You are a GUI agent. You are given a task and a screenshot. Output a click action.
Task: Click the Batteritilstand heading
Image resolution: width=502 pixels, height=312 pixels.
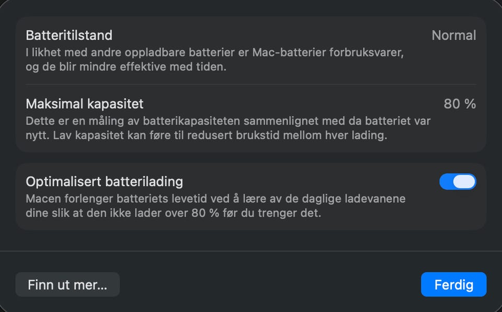click(69, 35)
